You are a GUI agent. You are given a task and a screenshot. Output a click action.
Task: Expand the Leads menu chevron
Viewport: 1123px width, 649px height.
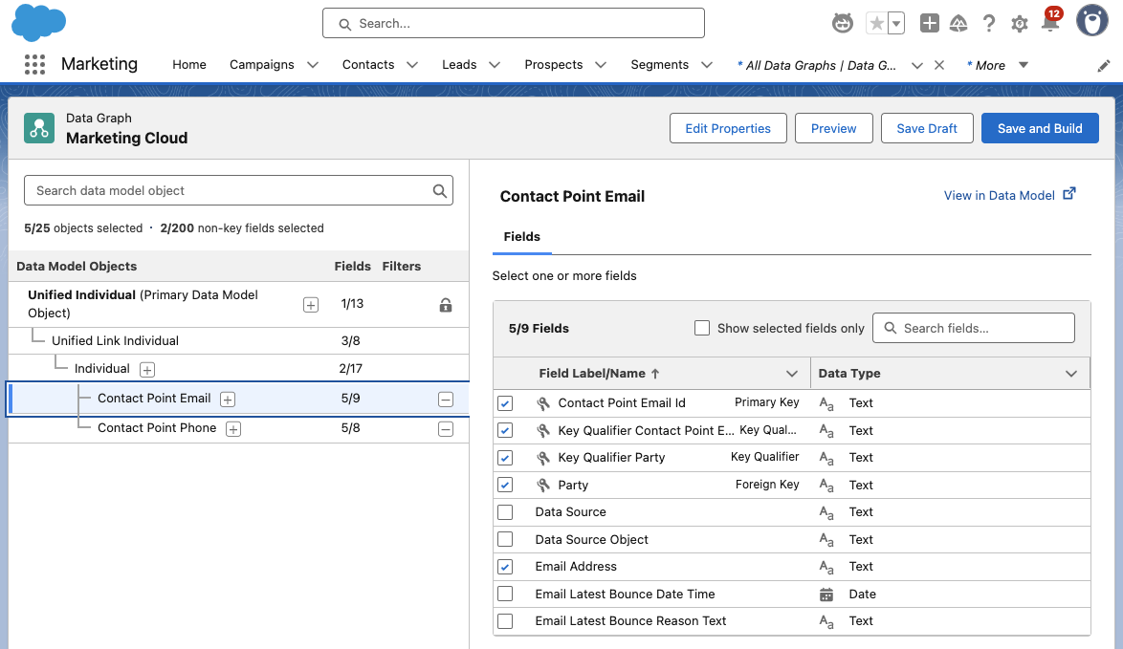[495, 65]
